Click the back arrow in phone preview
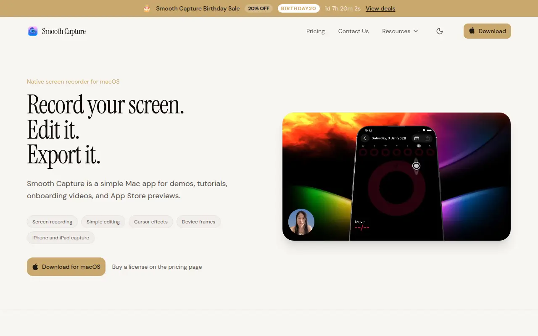 point(365,138)
